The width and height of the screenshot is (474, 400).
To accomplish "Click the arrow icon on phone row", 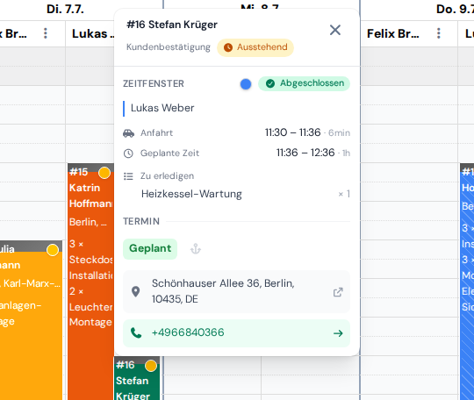I will 338,333.
